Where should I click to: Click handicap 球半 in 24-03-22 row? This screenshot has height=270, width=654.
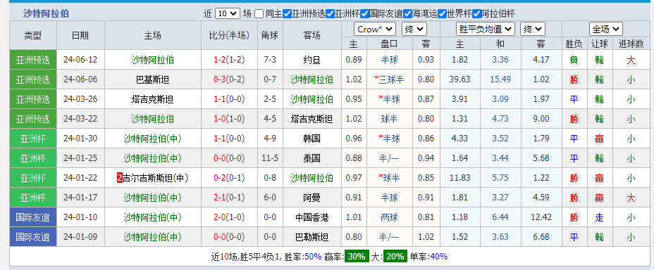[389, 119]
